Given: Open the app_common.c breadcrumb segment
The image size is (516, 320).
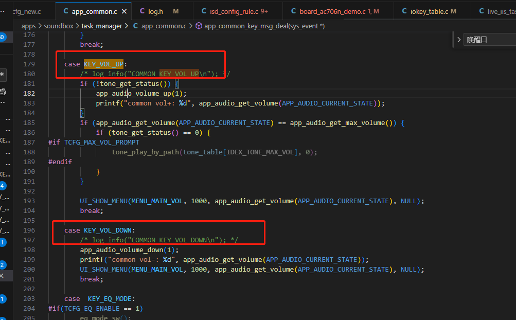Looking at the screenshot, I should point(164,26).
